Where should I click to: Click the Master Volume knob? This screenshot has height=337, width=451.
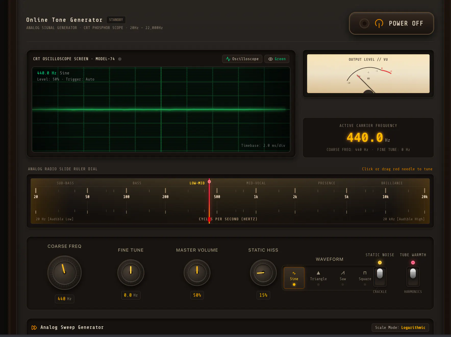click(x=197, y=273)
